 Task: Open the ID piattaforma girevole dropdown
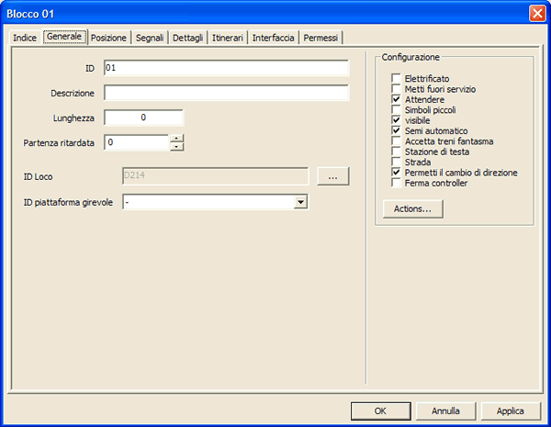299,202
